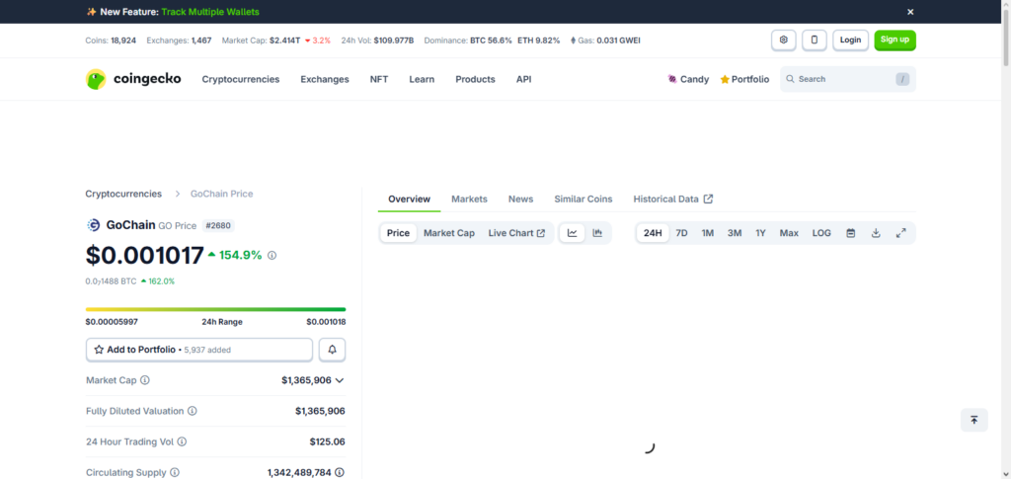Screen dimensions: 1011x479
Task: Switch to candlestick chart icon
Action: pos(597,233)
